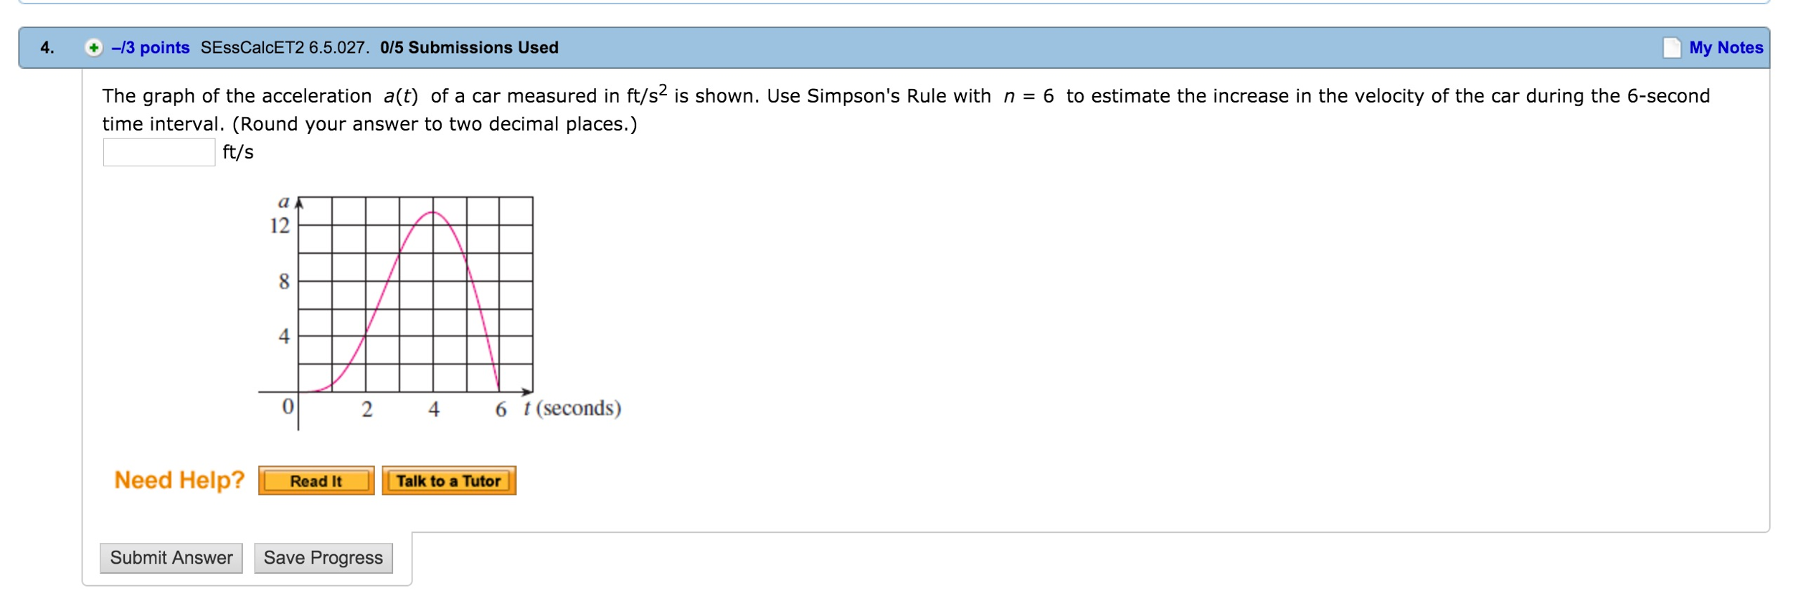The width and height of the screenshot is (1793, 606).
Task: Click the SEssCalcET2 6.5.027 problem code
Action: pos(284,48)
